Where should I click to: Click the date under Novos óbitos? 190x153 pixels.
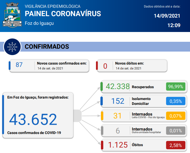(x=128, y=68)
